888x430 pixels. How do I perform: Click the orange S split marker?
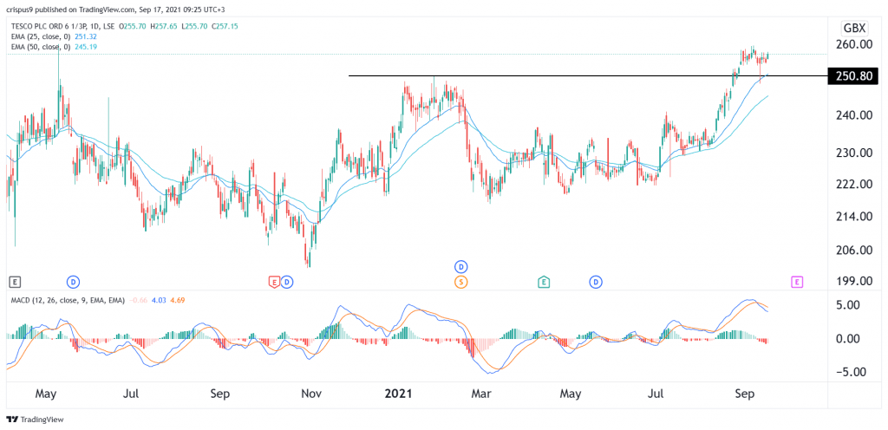pos(461,281)
